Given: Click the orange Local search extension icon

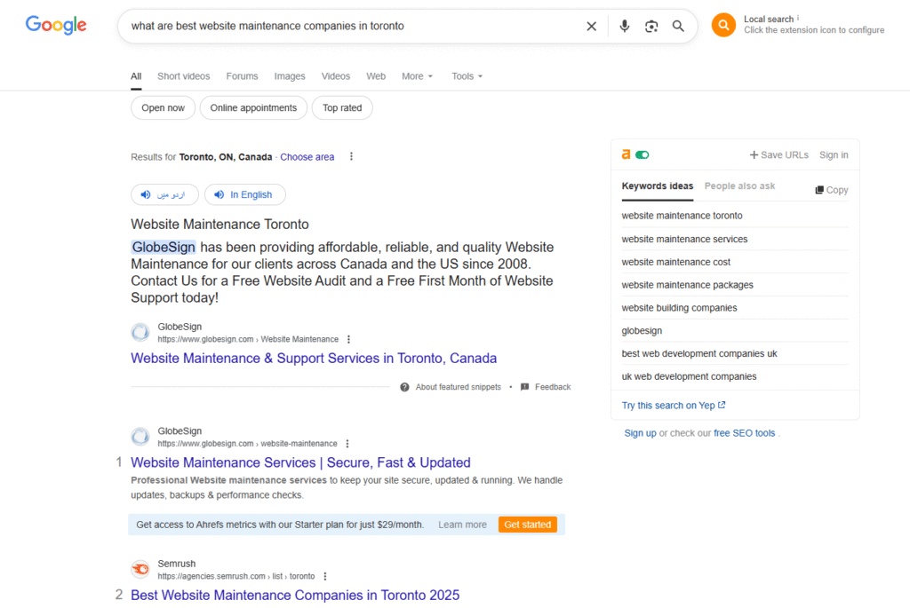Looking at the screenshot, I should [723, 25].
